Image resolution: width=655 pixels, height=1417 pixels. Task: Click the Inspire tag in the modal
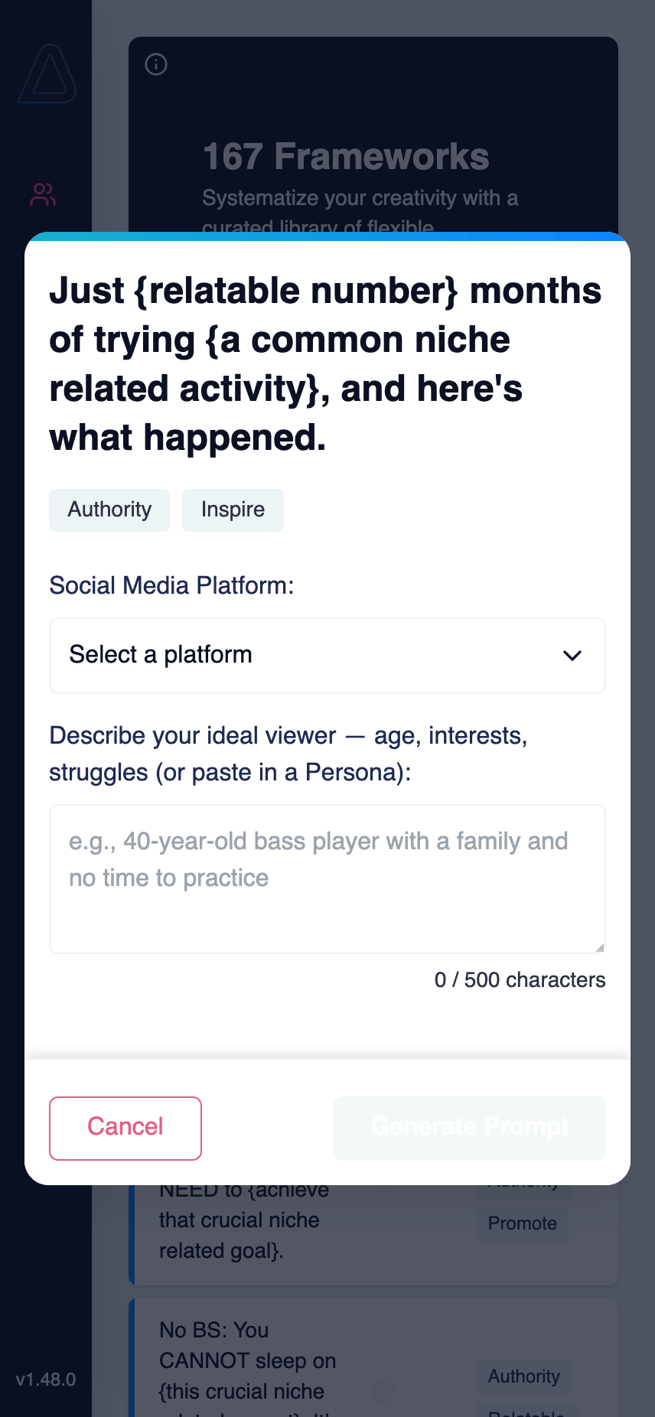(233, 510)
